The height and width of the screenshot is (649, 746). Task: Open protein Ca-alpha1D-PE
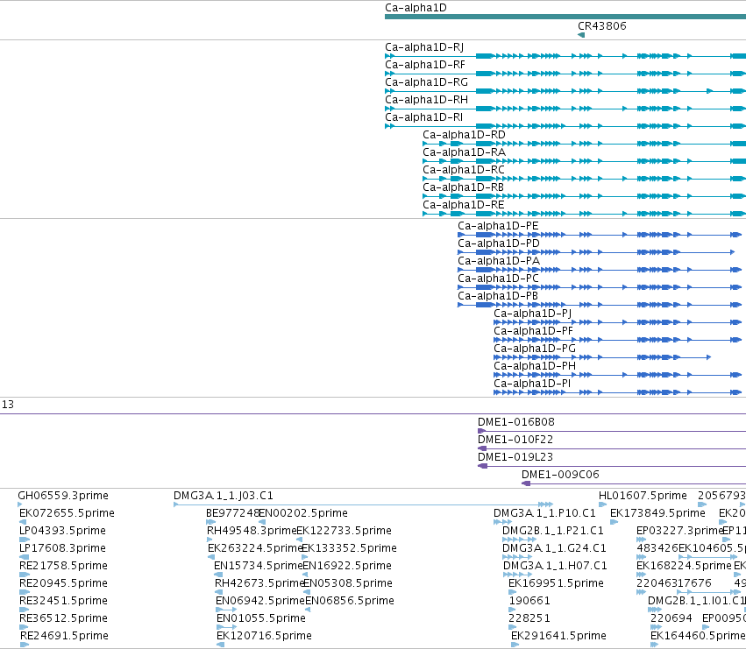(498, 226)
